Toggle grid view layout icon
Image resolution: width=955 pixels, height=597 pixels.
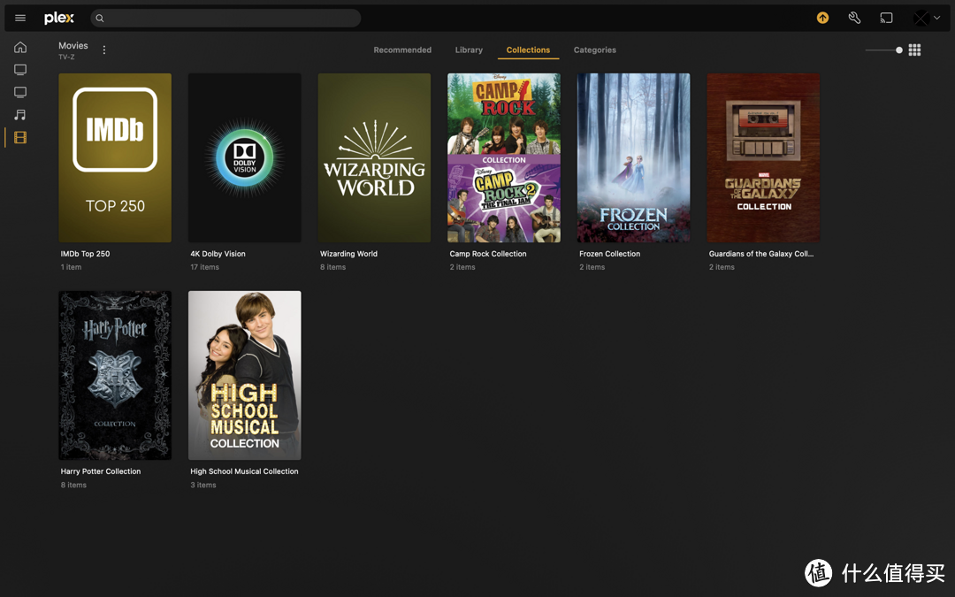(x=914, y=50)
